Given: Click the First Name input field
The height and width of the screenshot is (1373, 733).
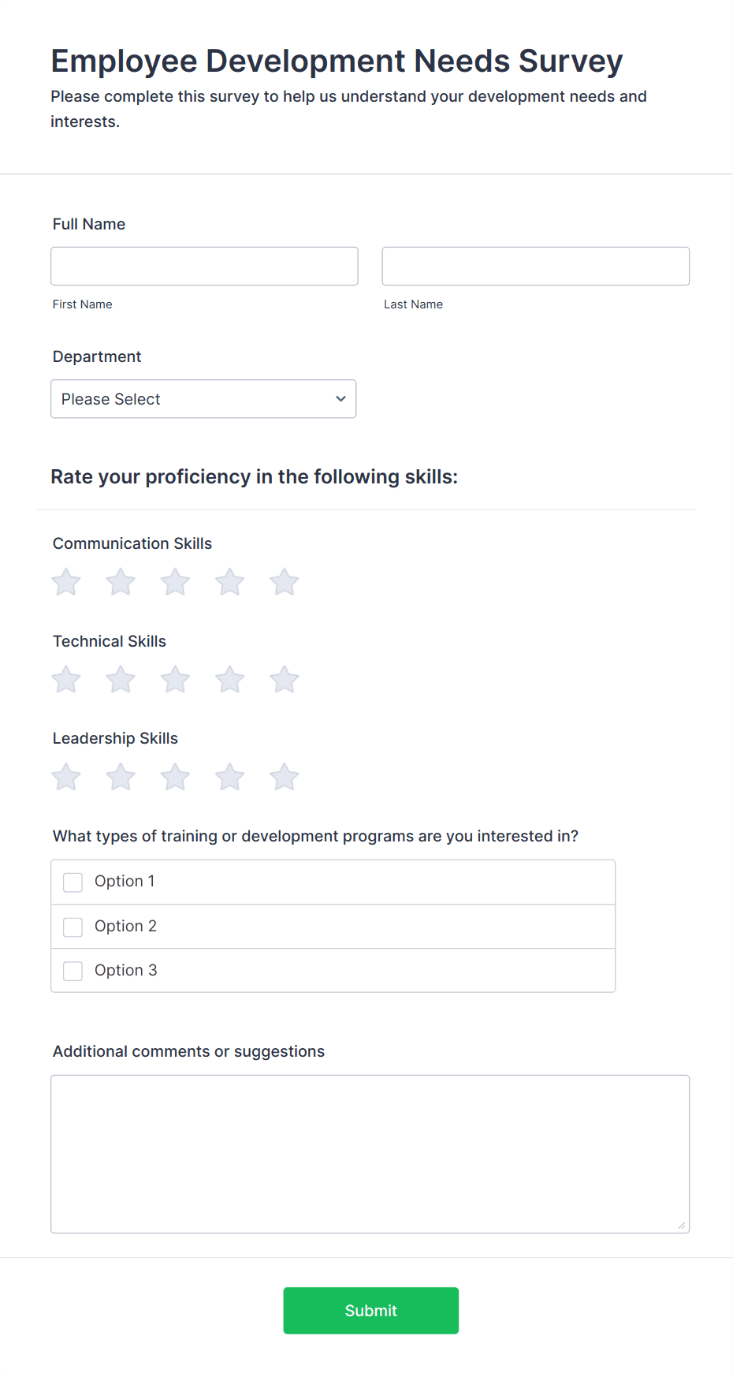Looking at the screenshot, I should [x=203, y=266].
